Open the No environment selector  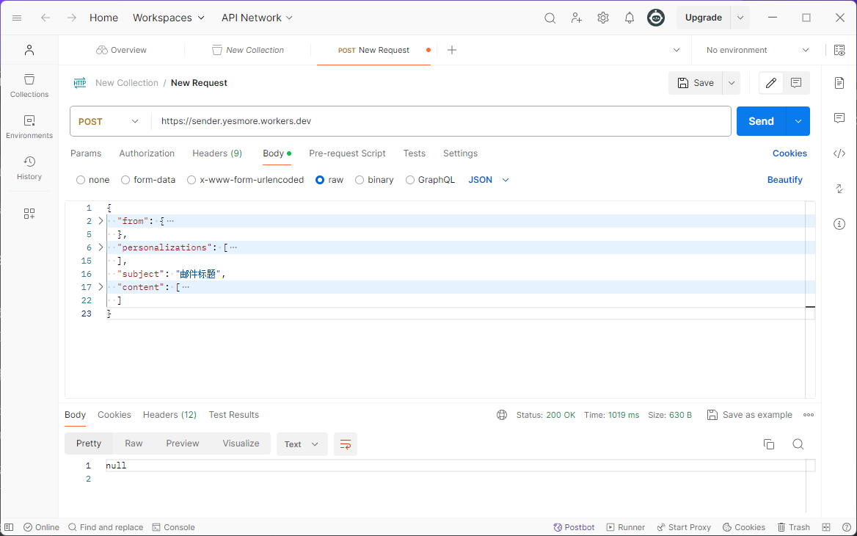pos(757,51)
